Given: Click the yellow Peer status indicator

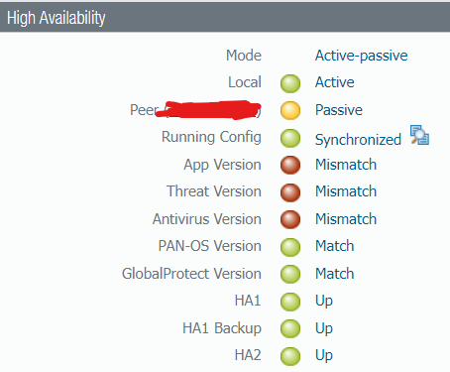Looking at the screenshot, I should pyautogui.click(x=290, y=110).
